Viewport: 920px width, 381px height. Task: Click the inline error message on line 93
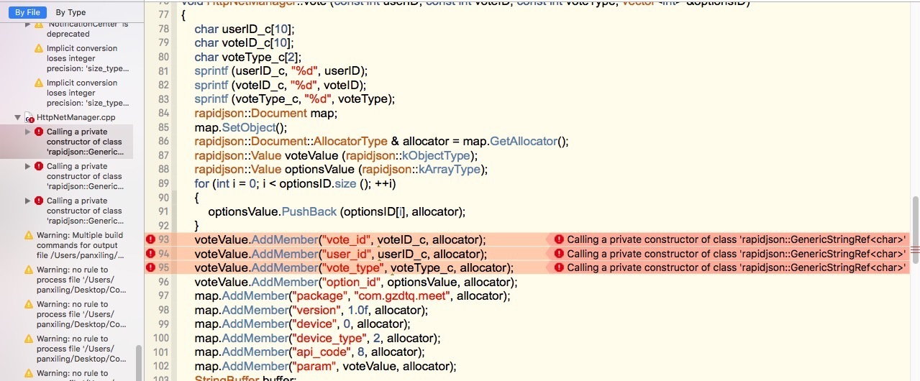[x=735, y=239]
